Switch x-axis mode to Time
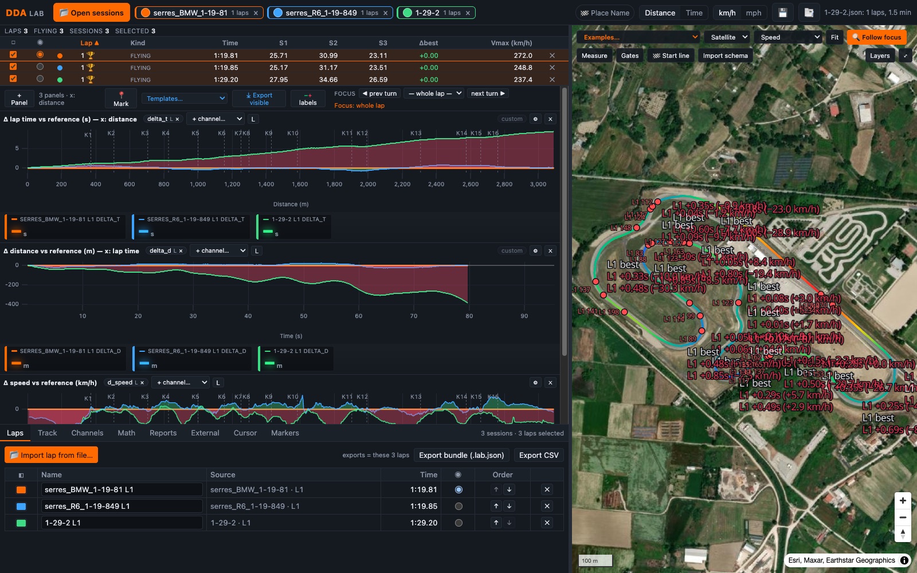 coord(694,13)
